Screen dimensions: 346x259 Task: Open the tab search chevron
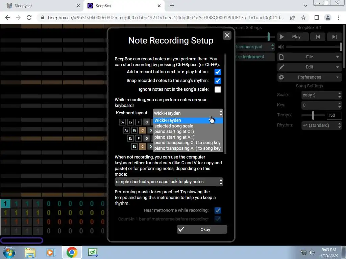tap(305, 6)
